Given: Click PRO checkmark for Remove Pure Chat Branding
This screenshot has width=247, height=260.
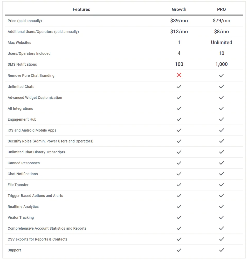Looking at the screenshot, I should click(222, 76).
